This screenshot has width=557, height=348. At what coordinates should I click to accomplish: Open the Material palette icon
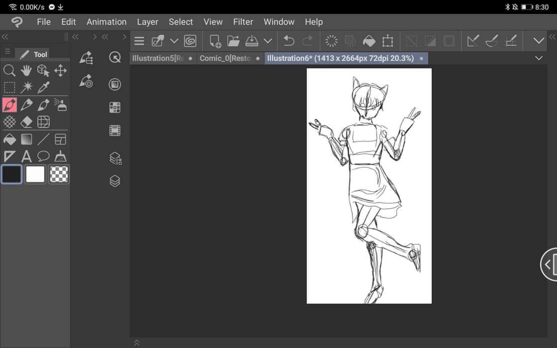(x=115, y=85)
